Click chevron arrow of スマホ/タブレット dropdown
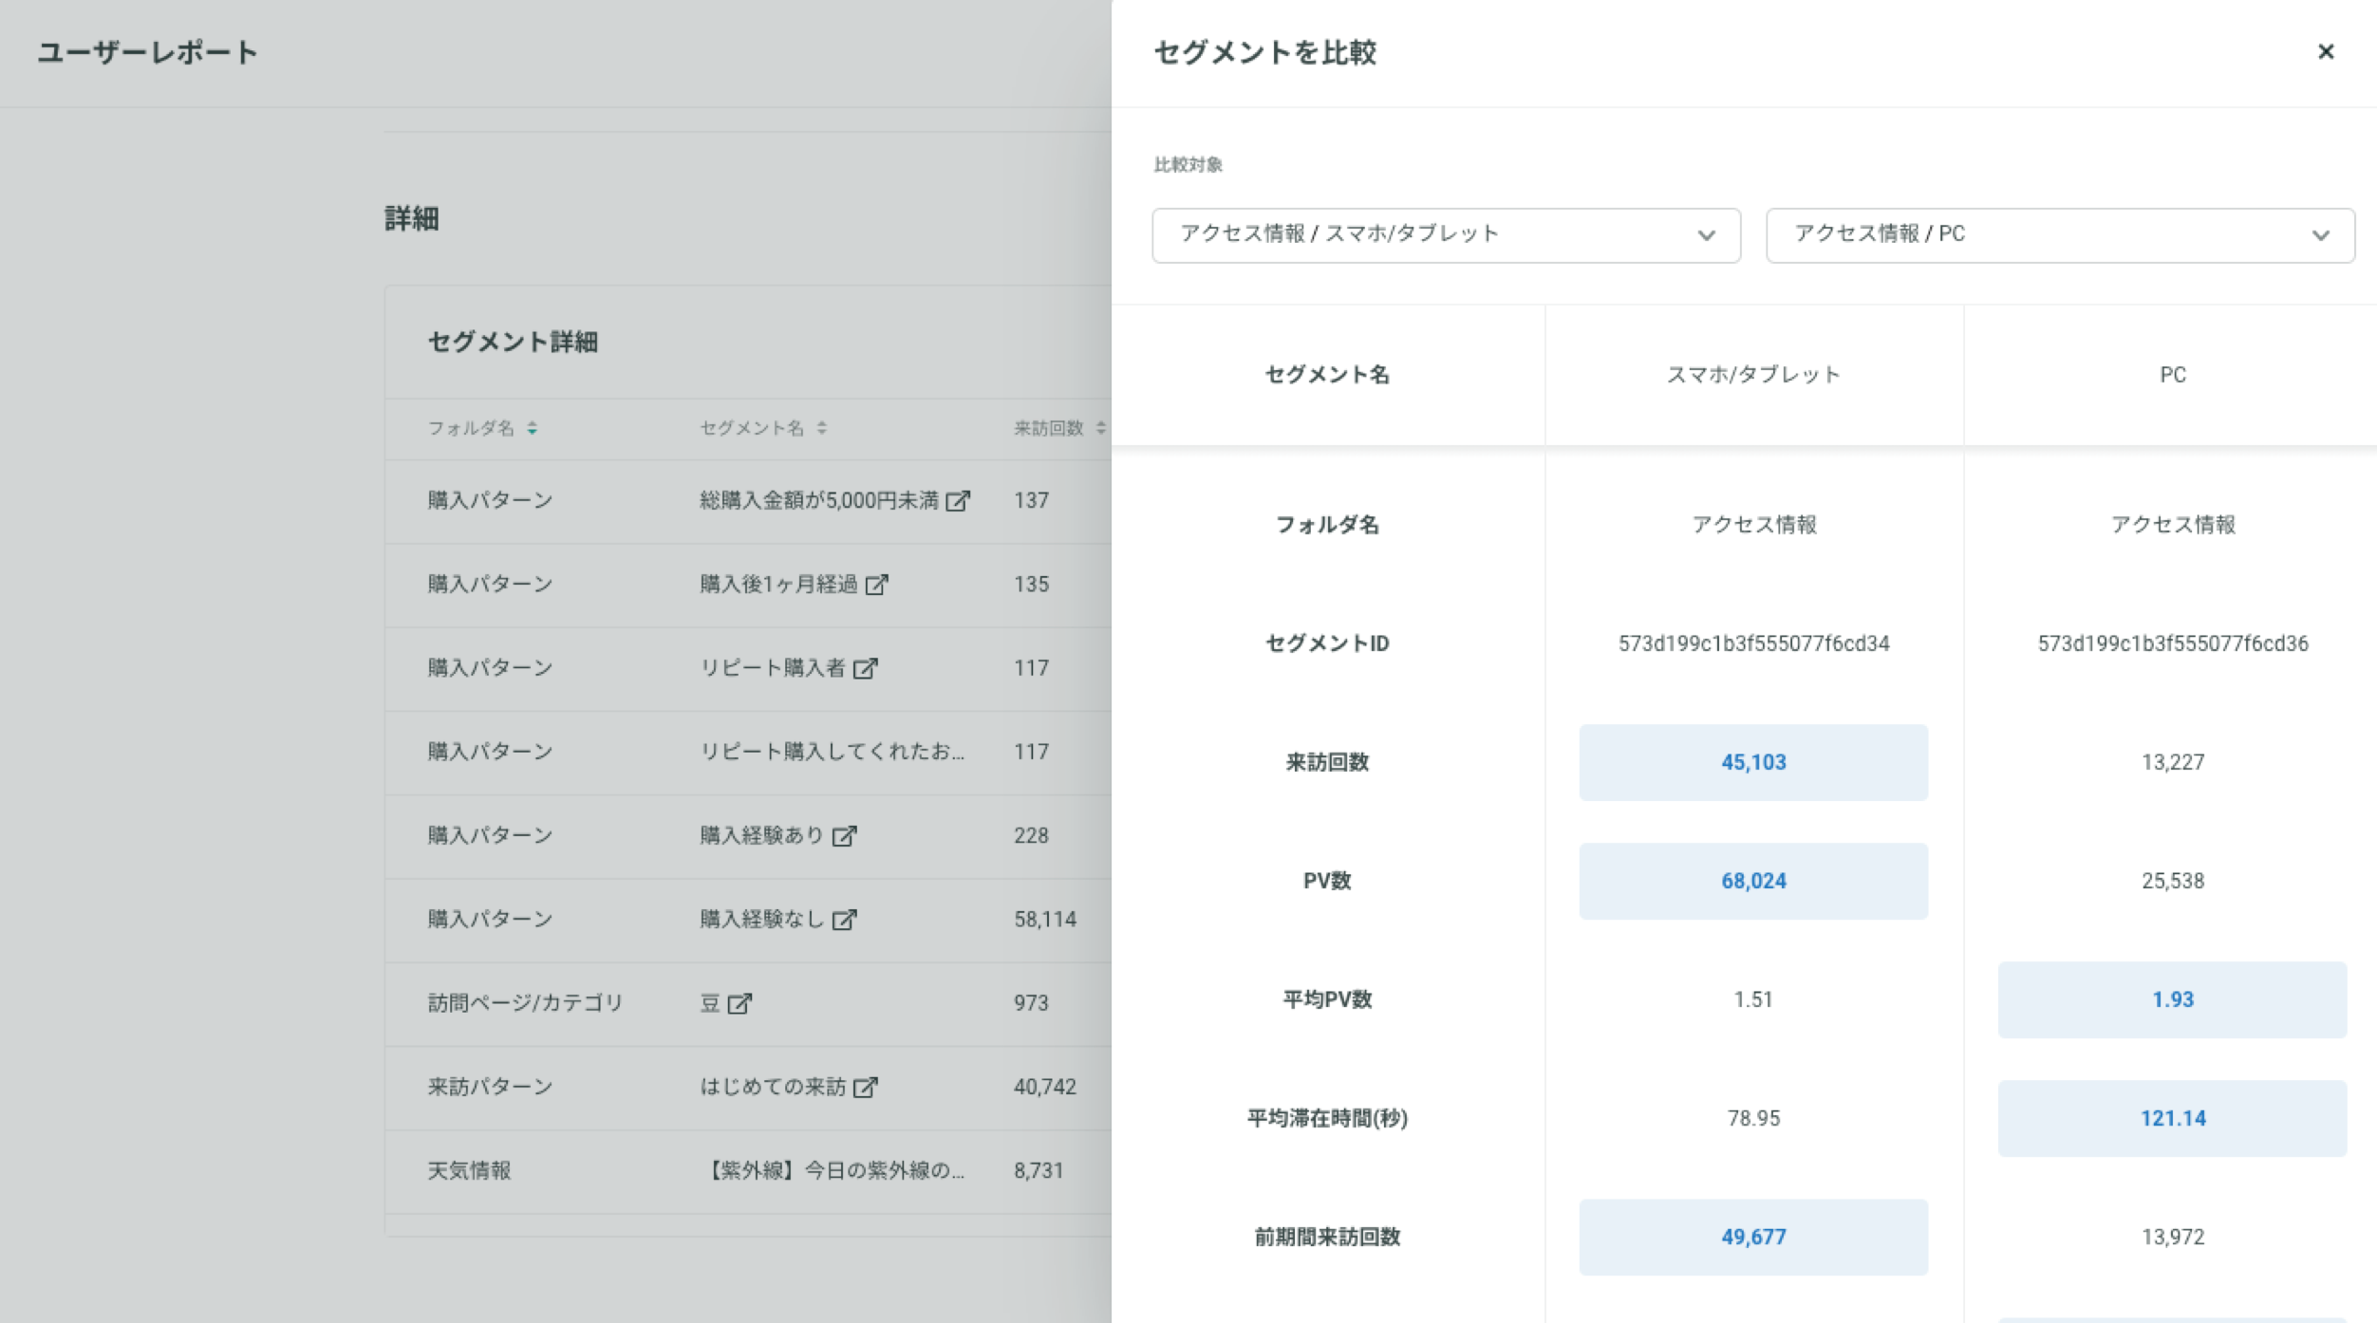 pyautogui.click(x=1707, y=235)
